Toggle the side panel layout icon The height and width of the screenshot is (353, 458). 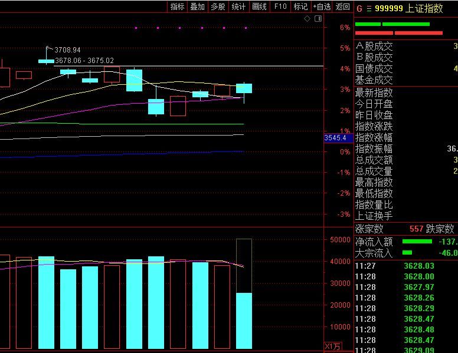tap(318, 19)
